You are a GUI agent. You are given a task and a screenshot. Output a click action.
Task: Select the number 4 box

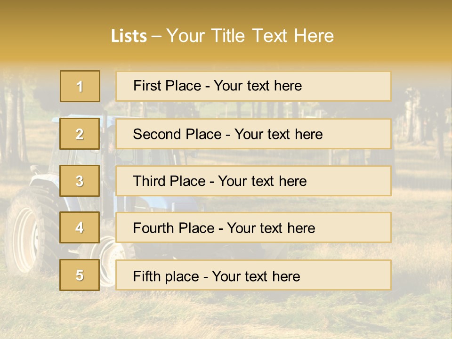(80, 228)
